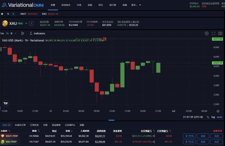Open 积分 points tab in navigation
The height and width of the screenshot is (146, 225).
point(101,5)
